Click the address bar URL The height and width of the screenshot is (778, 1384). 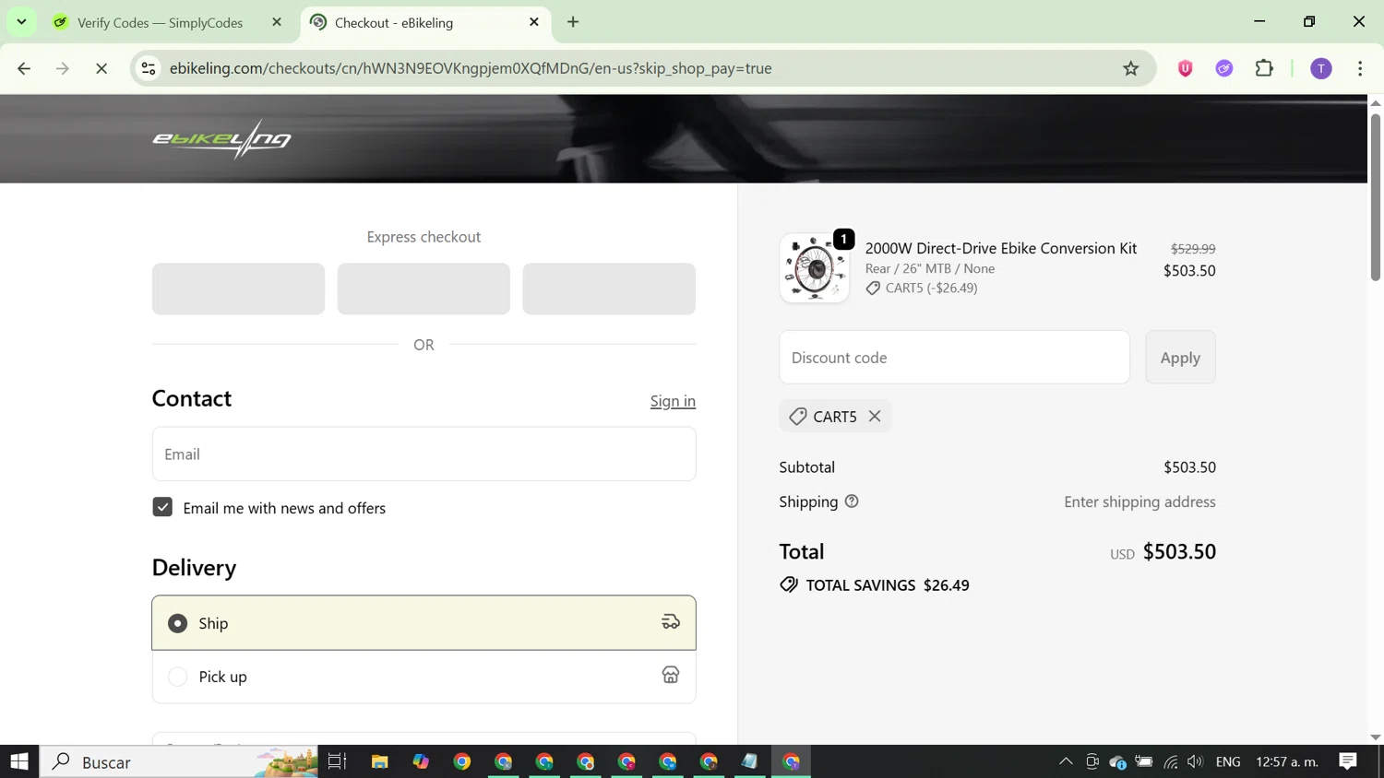(471, 68)
